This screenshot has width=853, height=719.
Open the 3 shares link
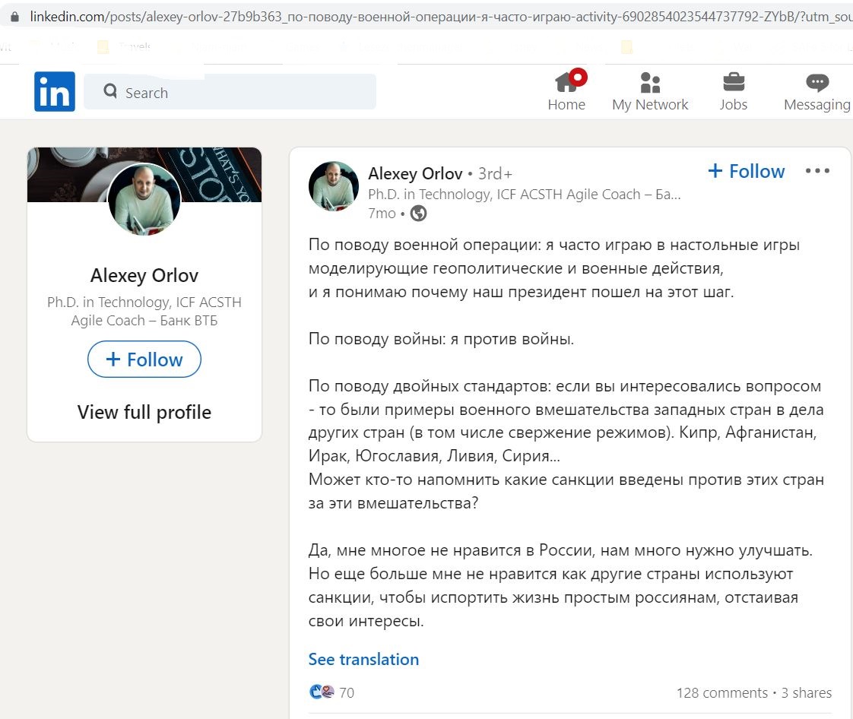(806, 692)
